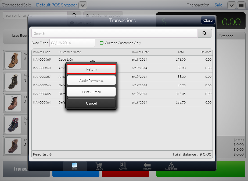248x181 pixels.
Task: Click the 176.00 total value
Action: point(181,60)
